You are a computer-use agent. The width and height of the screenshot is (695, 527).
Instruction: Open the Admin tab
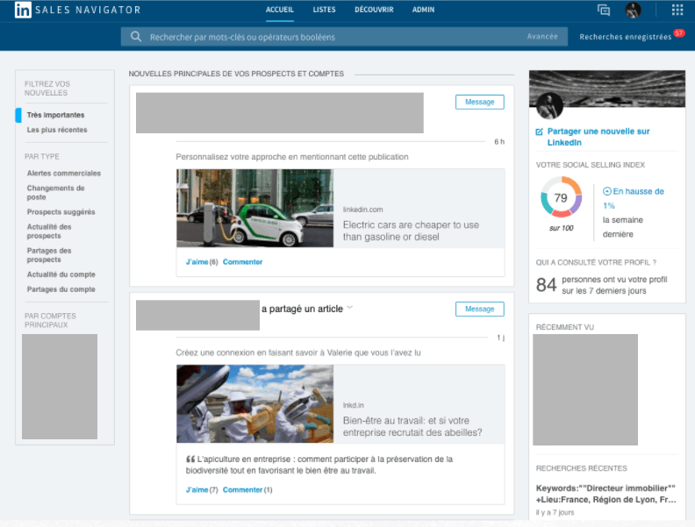tap(423, 10)
